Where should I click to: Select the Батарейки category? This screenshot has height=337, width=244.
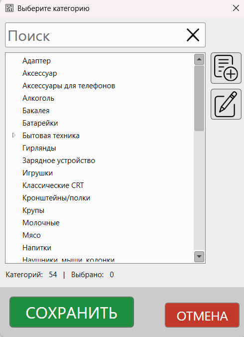40,123
